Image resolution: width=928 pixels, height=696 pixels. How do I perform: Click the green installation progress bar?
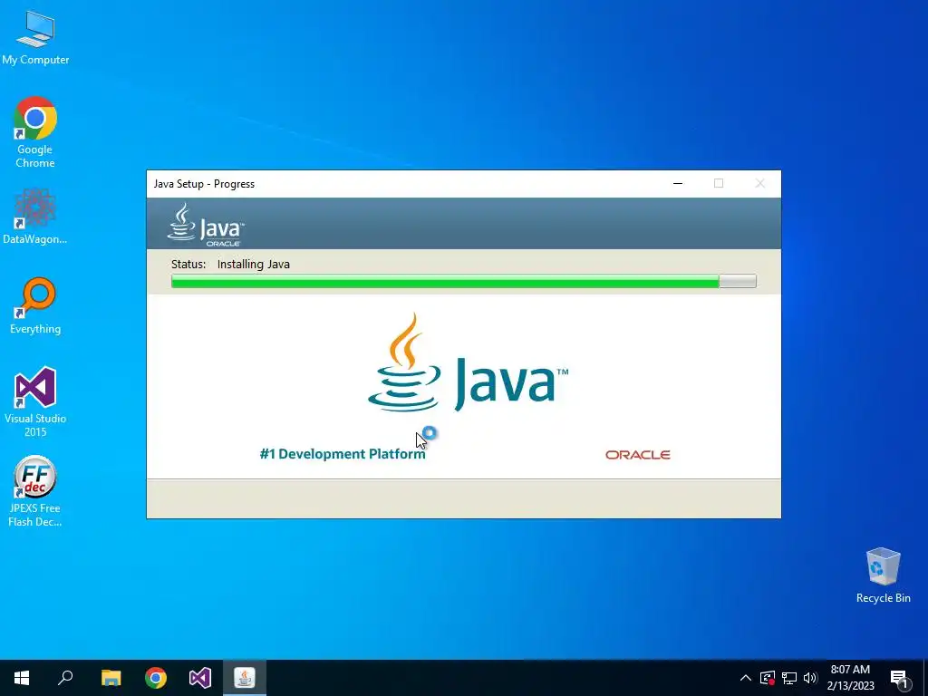tap(463, 281)
